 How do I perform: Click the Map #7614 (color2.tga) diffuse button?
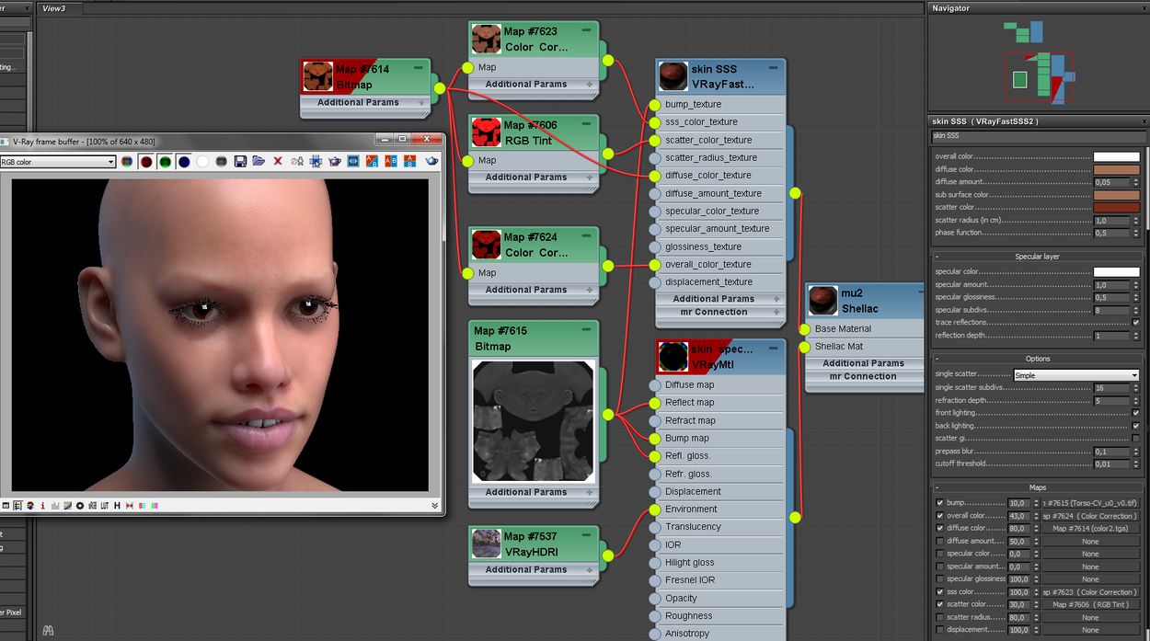[1090, 529]
